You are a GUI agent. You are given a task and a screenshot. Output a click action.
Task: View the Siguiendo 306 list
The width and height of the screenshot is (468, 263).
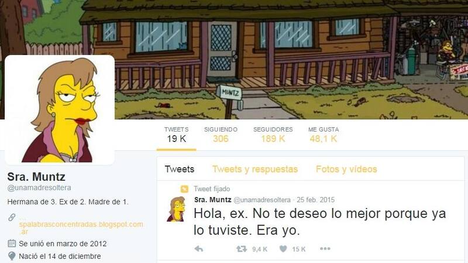pyautogui.click(x=221, y=134)
